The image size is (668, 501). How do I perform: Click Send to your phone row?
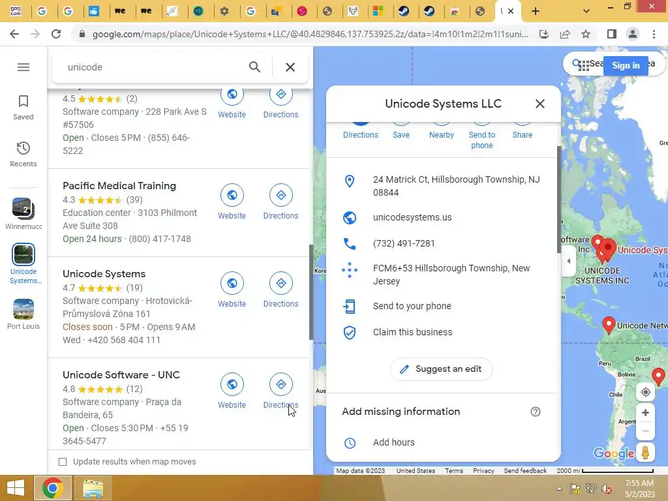(x=443, y=306)
